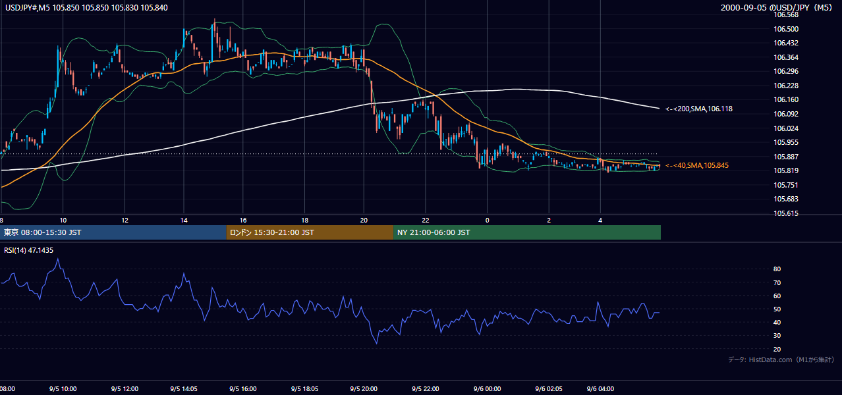Click the 106.364 price axis label

click(x=786, y=57)
